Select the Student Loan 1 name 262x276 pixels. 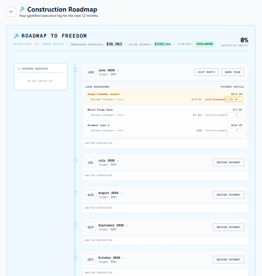pos(98,125)
